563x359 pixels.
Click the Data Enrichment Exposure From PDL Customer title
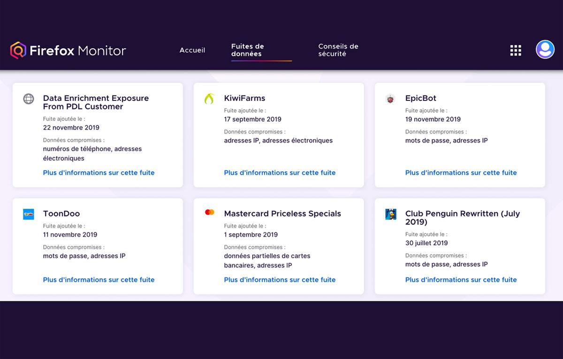point(96,102)
